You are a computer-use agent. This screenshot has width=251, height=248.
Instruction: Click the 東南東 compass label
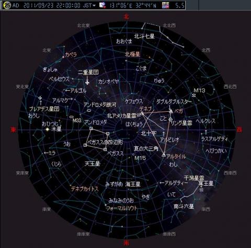pyautogui.click(x=22, y=173)
